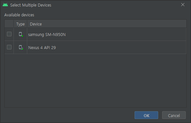Screen dimensions: 191x123
Task: Click blank title bar space beside the title
Action: 116,5
